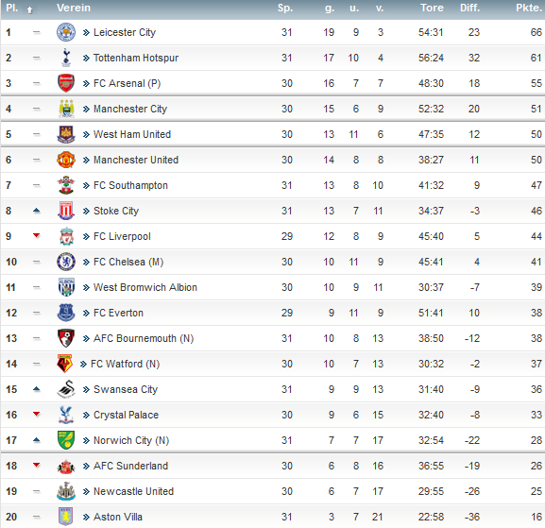This screenshot has height=528, width=545.
Task: Click the Swansea City swan logo
Action: pos(66,389)
